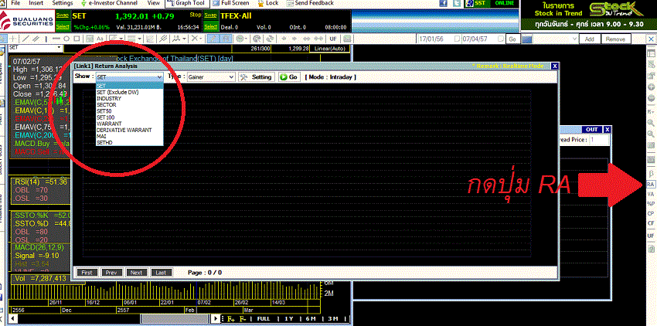The height and width of the screenshot is (326, 657).
Task: Select the horizontal line drawing tool
Action: pyautogui.click(x=56, y=39)
